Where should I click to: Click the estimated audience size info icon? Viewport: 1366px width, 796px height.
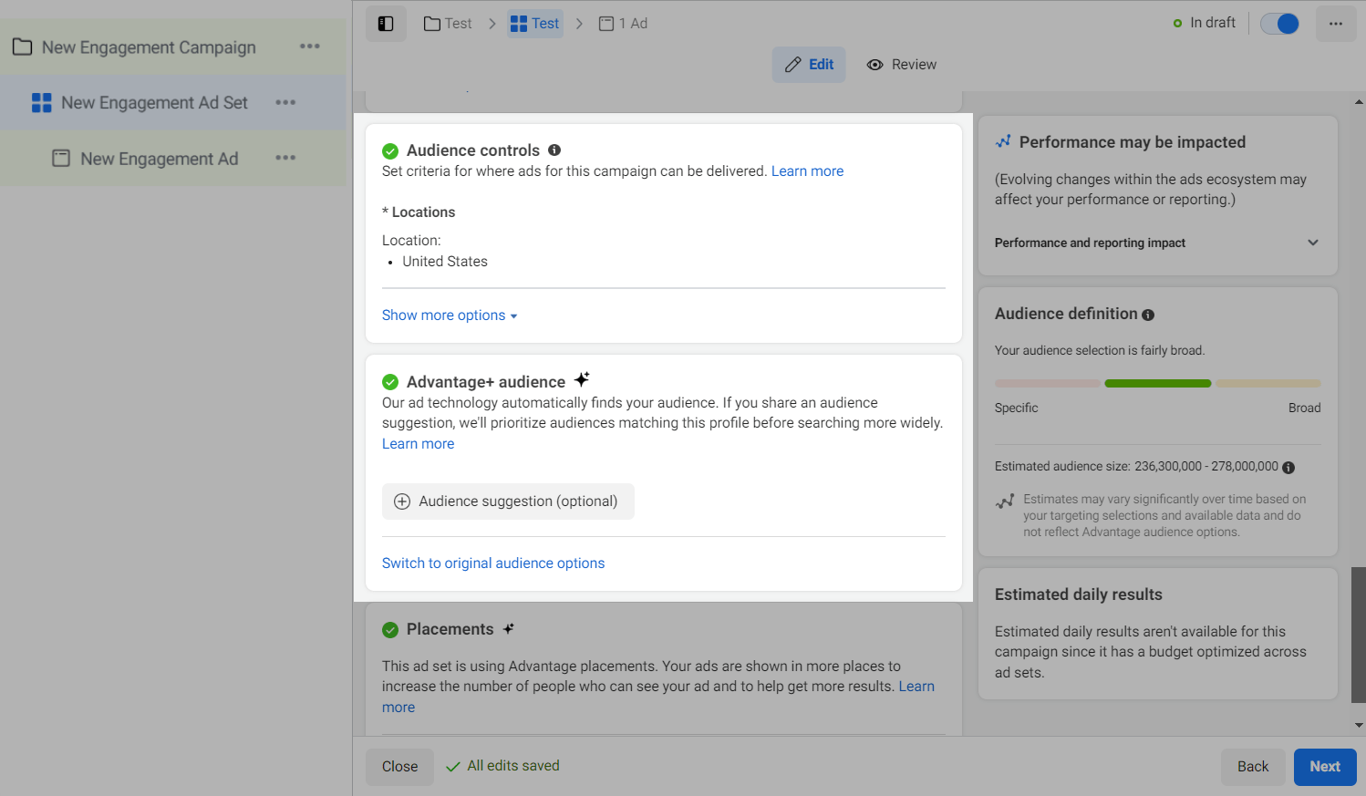pyautogui.click(x=1288, y=468)
